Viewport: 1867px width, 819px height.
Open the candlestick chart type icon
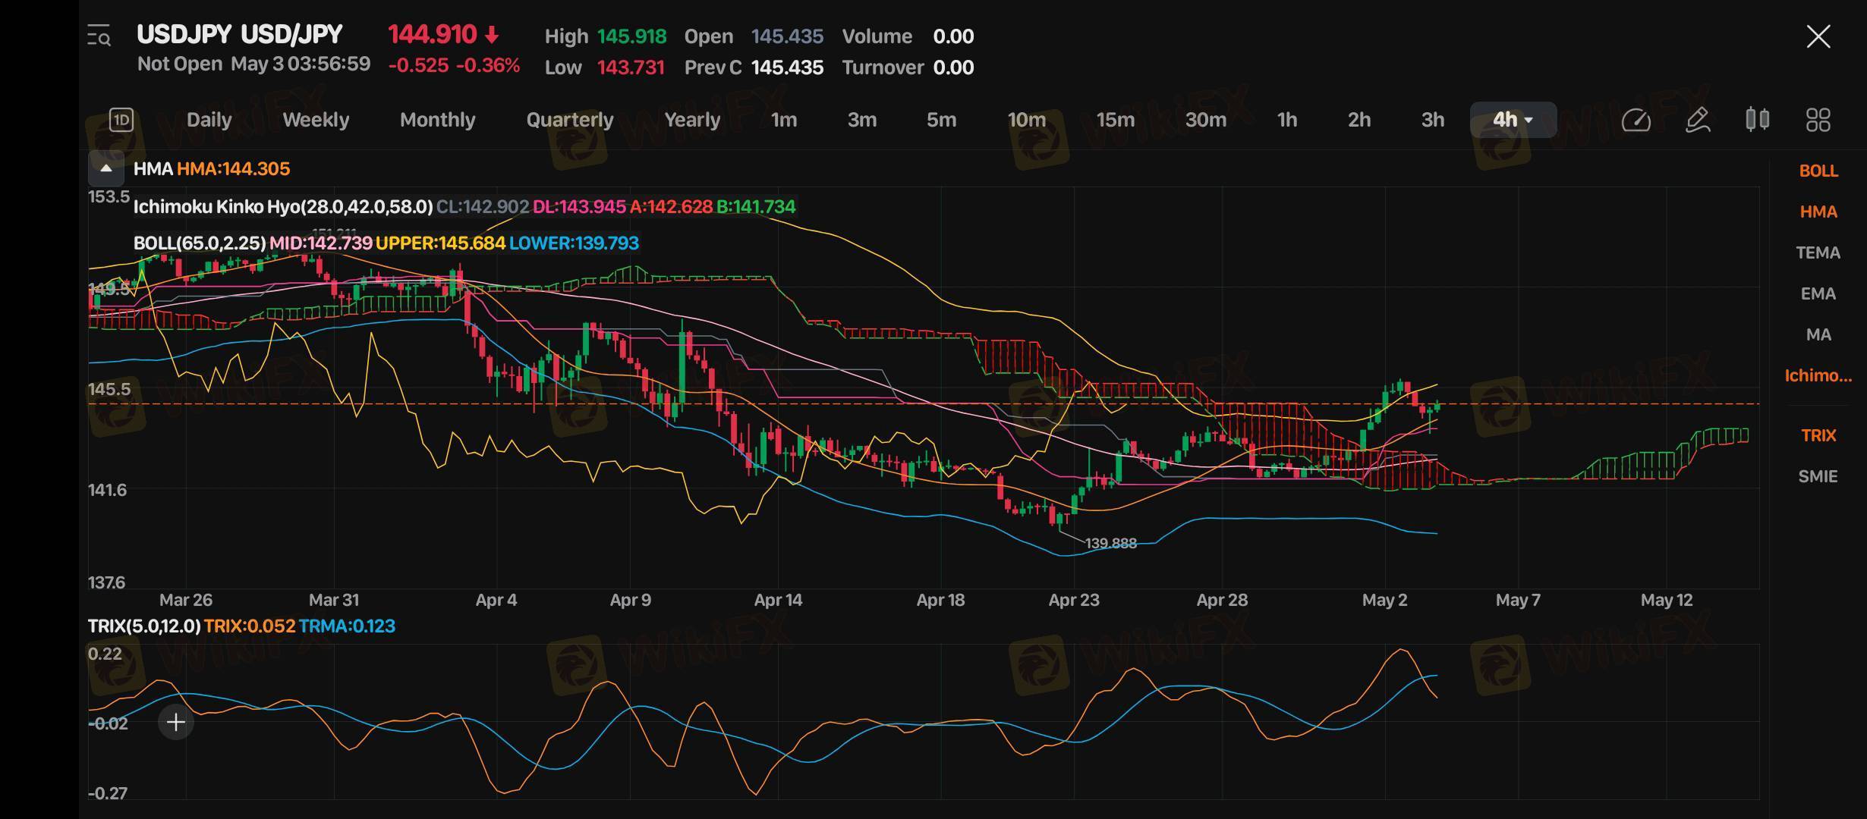click(1758, 120)
